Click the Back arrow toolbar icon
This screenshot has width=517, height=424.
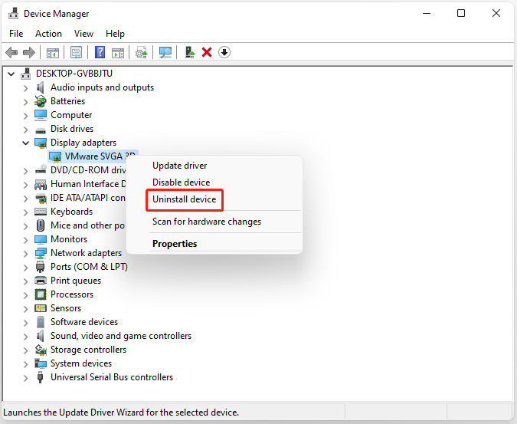11,52
